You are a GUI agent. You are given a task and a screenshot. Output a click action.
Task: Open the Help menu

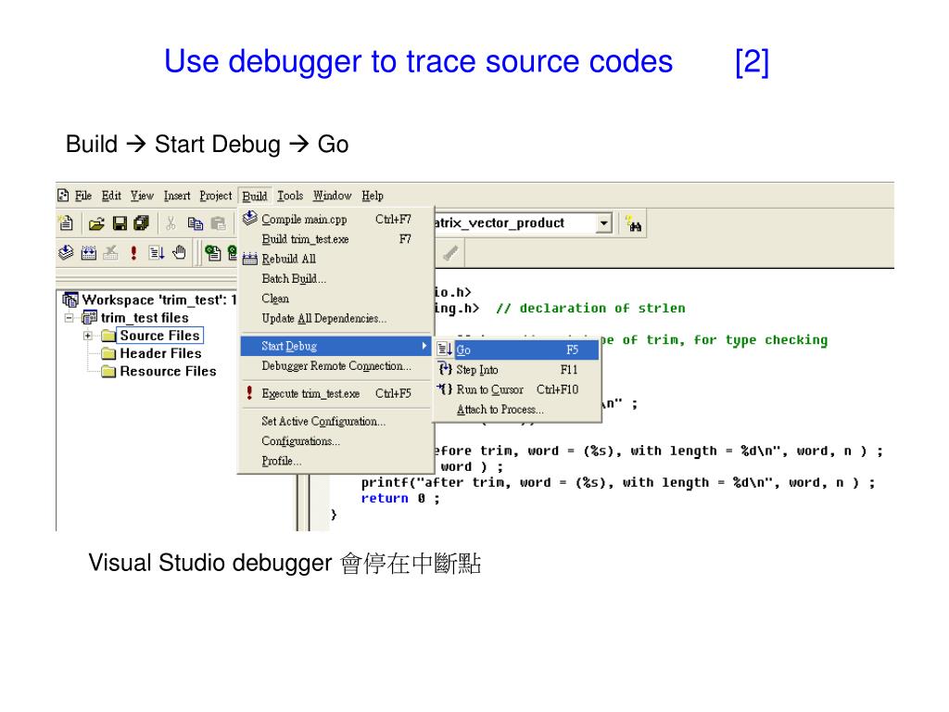(373, 196)
